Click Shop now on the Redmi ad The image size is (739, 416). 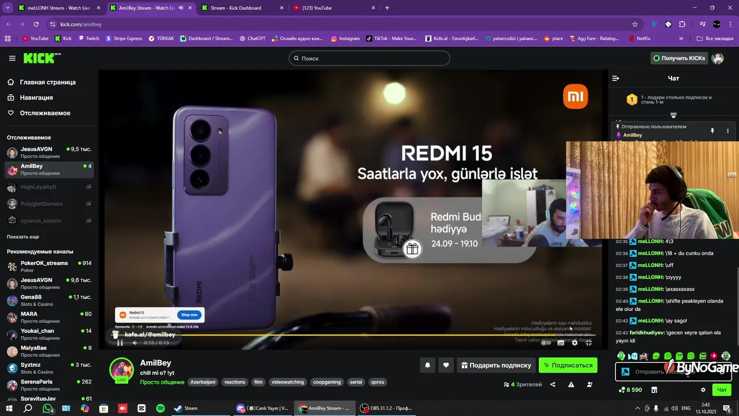189,315
